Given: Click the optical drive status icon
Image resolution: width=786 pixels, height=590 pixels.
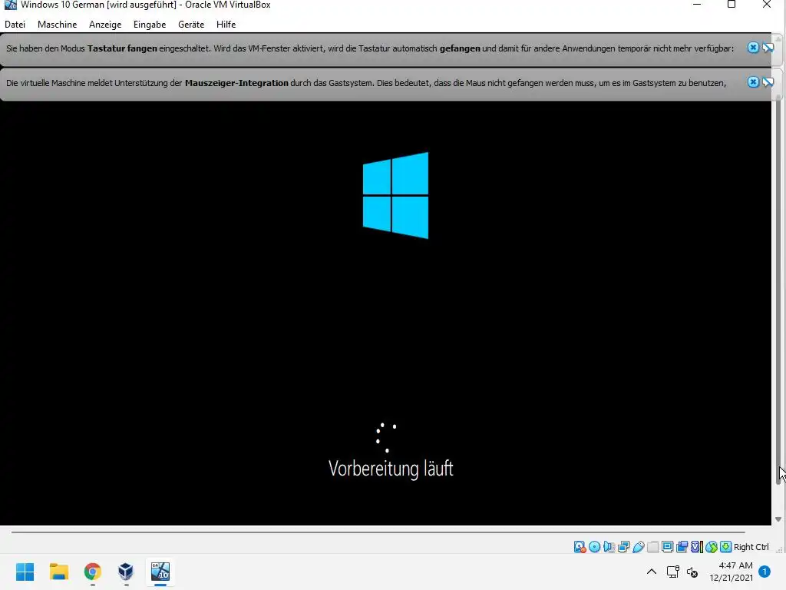Looking at the screenshot, I should click(x=595, y=547).
